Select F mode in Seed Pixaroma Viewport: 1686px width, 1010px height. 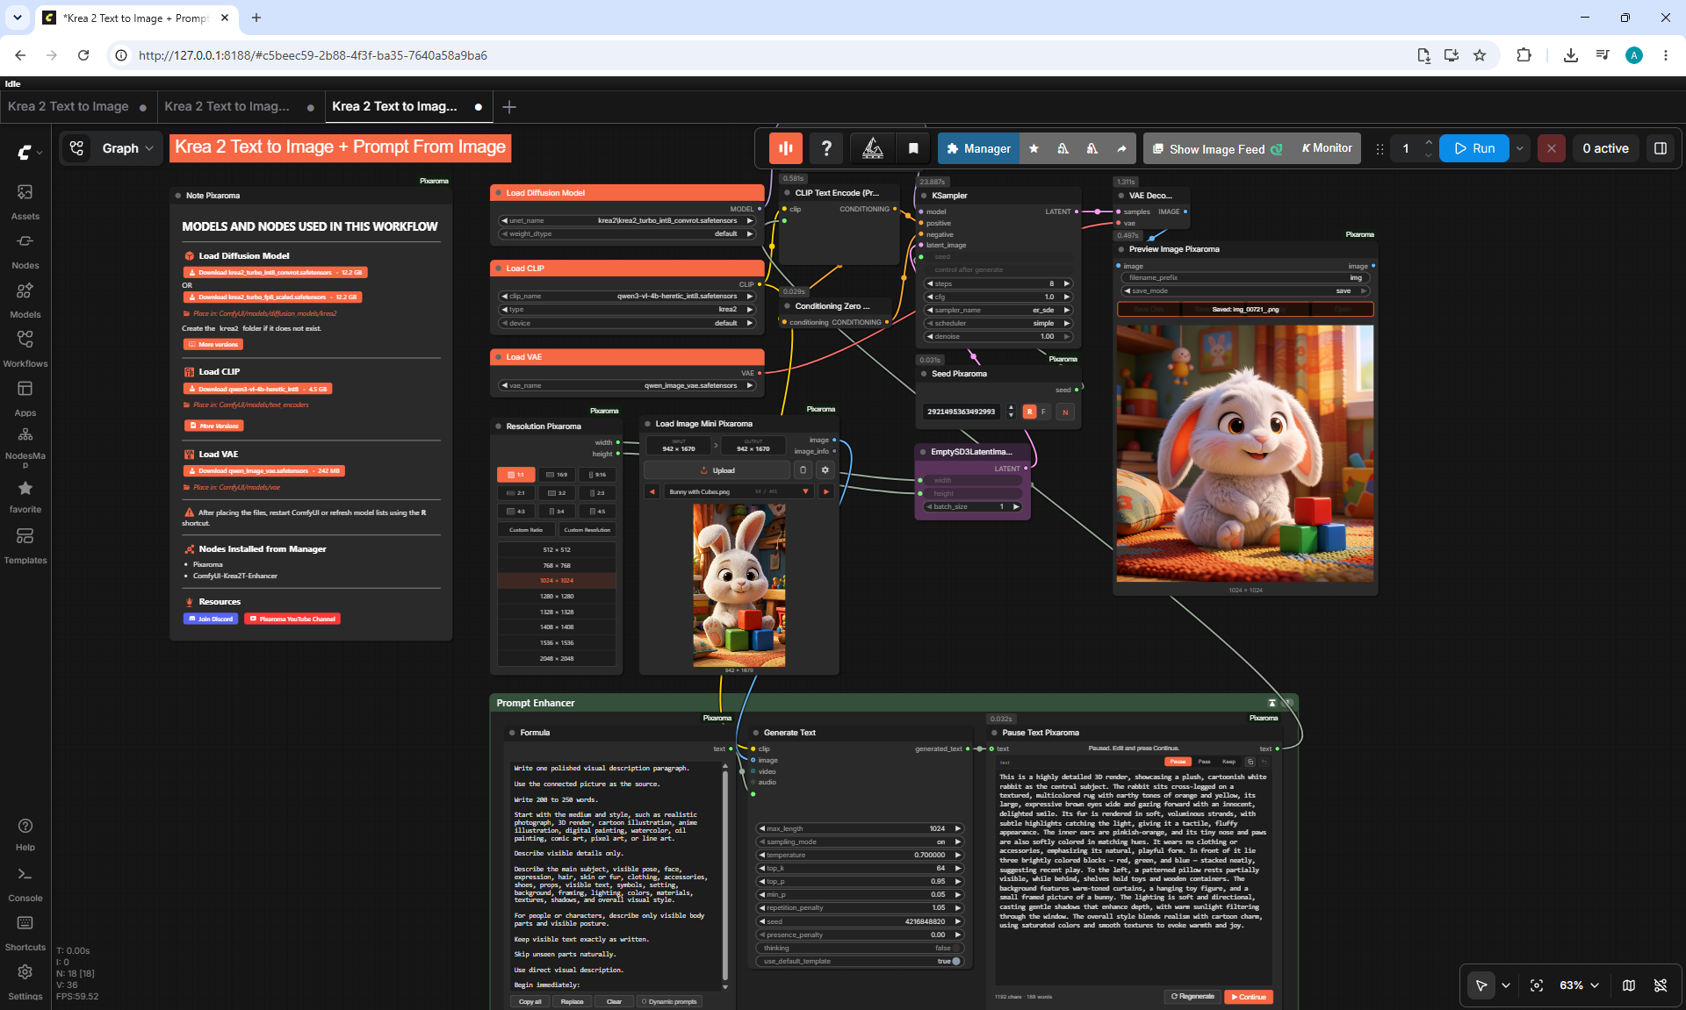tap(1044, 412)
